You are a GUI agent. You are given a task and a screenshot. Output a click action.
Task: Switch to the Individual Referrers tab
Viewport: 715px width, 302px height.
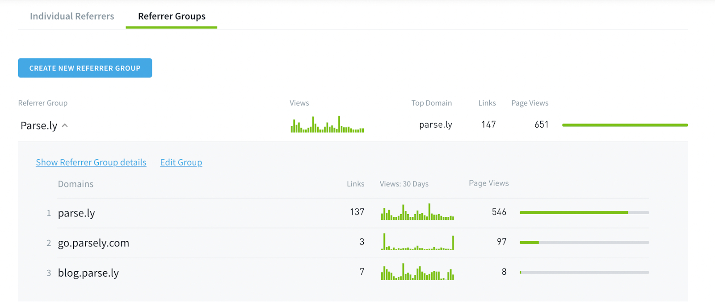(72, 16)
